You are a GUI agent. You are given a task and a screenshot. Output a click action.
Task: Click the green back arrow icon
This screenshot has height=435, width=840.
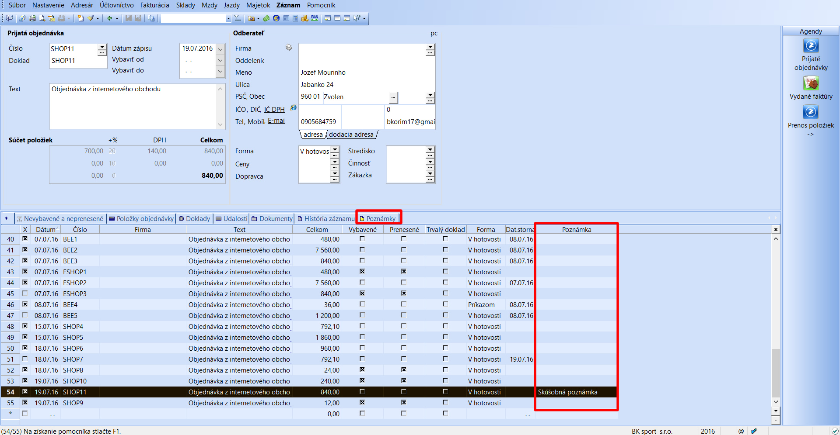click(109, 18)
